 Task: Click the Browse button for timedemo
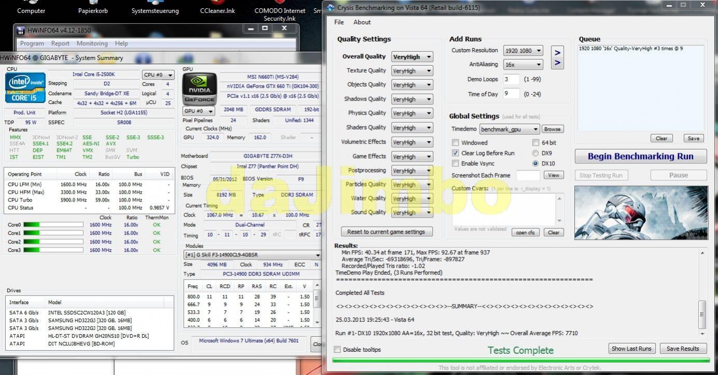(x=553, y=129)
